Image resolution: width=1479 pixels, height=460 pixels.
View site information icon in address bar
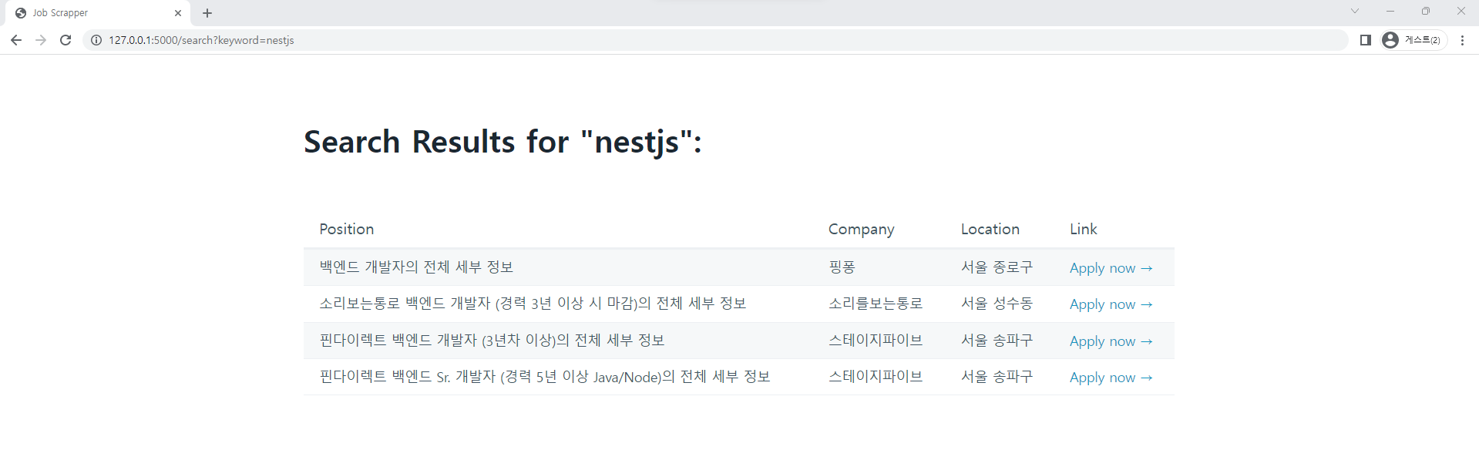point(96,40)
